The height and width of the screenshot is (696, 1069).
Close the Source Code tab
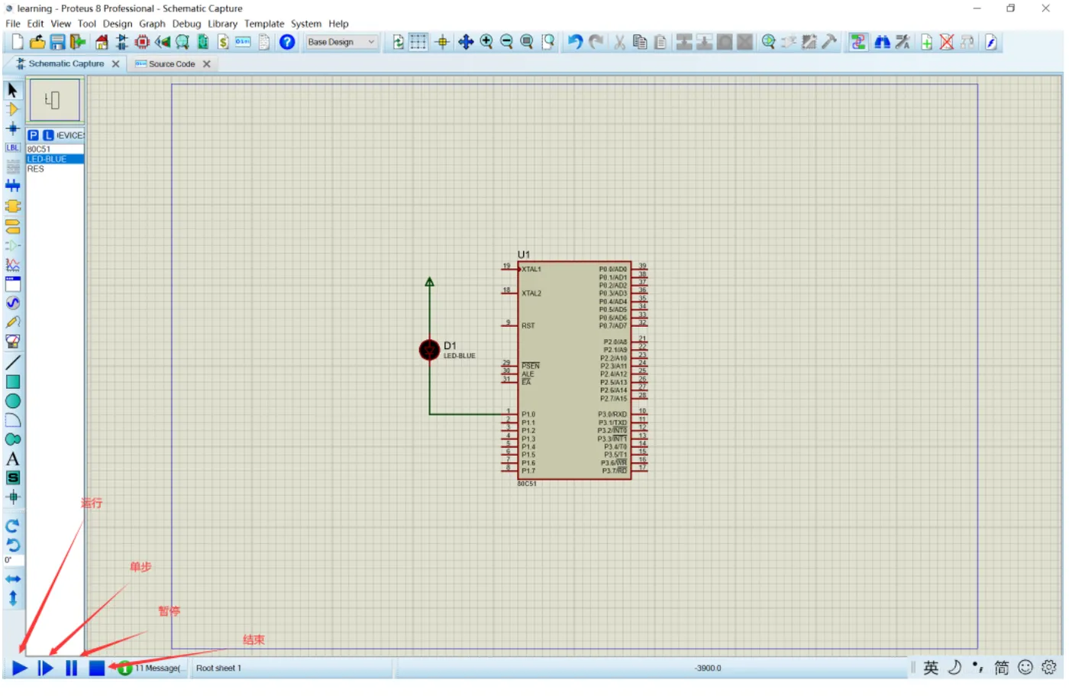(206, 64)
